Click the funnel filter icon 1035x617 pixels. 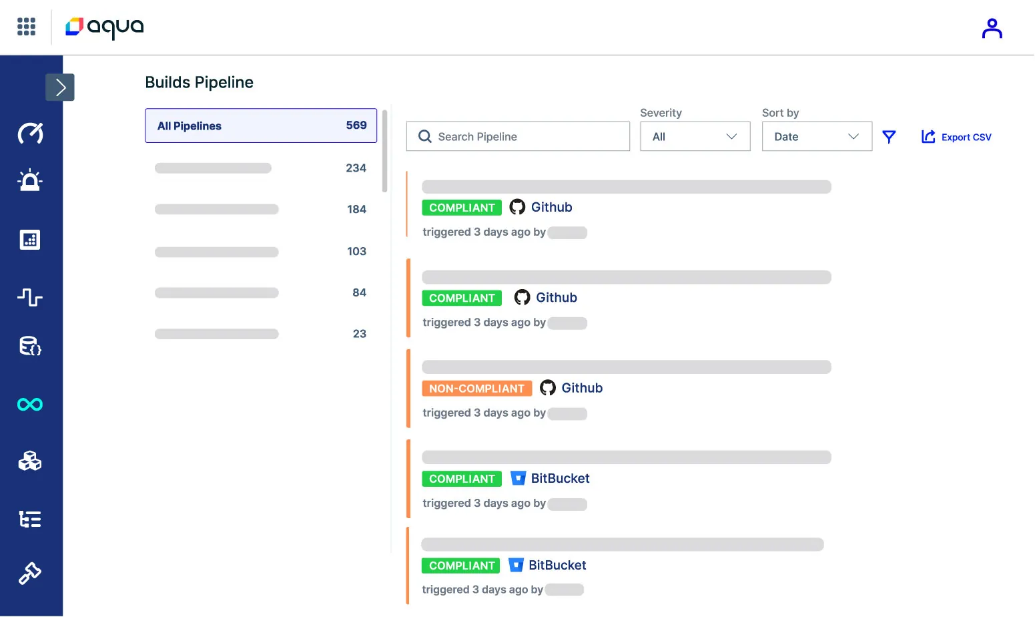pos(889,137)
